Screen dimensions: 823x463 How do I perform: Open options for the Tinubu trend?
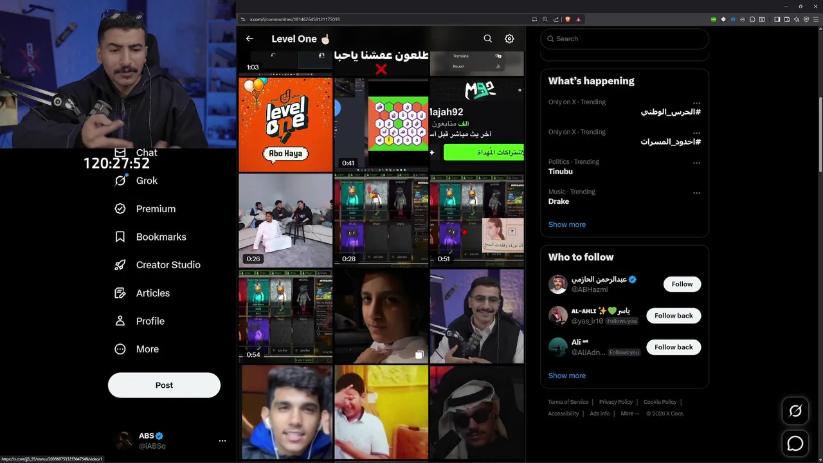pos(696,163)
